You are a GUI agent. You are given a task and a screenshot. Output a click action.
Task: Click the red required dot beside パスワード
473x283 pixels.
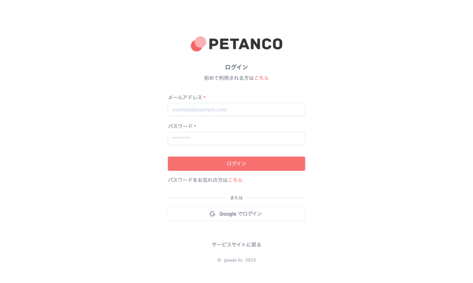tap(195, 126)
